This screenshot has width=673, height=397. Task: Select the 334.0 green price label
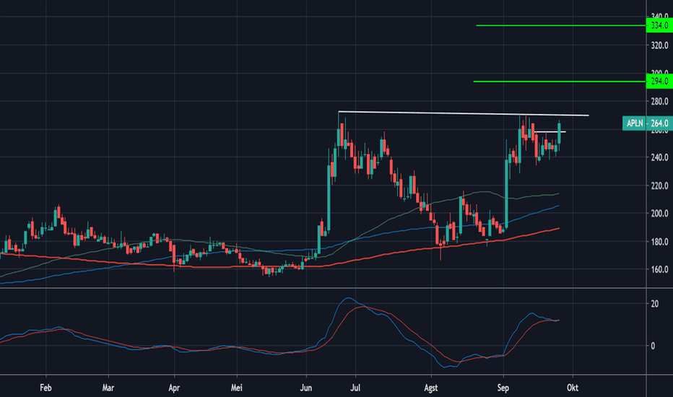pos(659,25)
